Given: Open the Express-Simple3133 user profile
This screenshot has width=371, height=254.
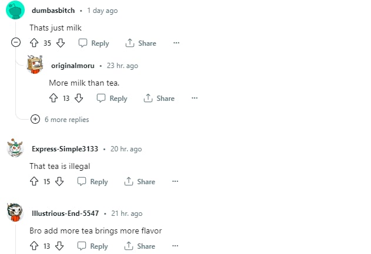Looking at the screenshot, I should [65, 149].
